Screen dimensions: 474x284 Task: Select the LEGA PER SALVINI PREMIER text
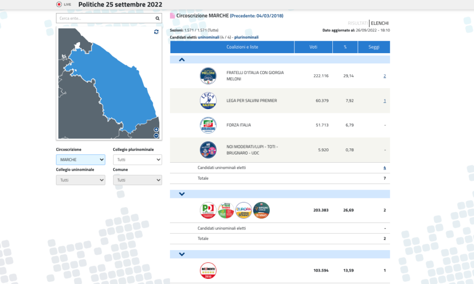(x=251, y=101)
